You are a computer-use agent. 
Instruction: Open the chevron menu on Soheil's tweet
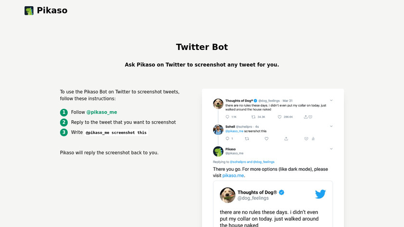pyautogui.click(x=331, y=126)
